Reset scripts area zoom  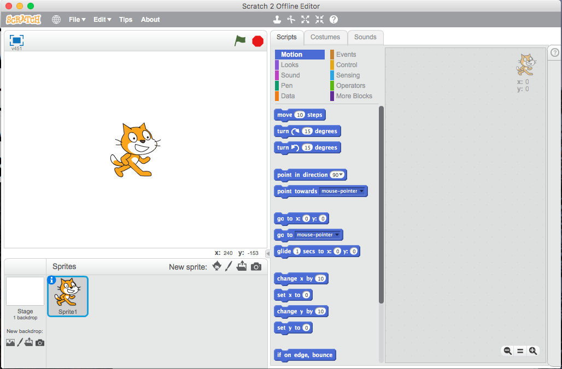(x=520, y=351)
